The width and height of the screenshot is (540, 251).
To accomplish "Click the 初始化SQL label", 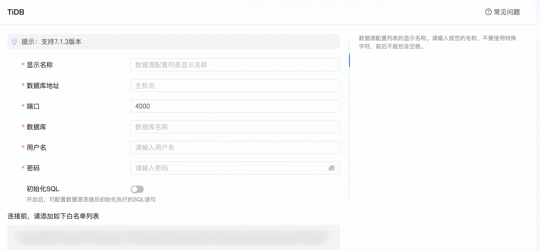I will [x=43, y=189].
